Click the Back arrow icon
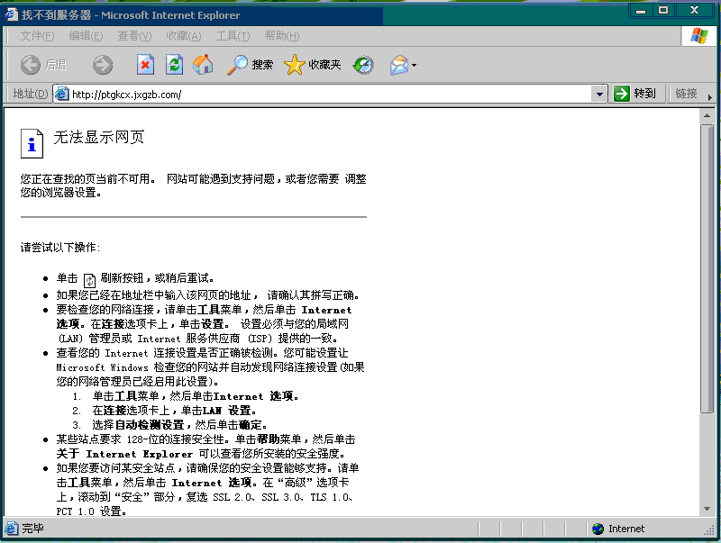 31,65
